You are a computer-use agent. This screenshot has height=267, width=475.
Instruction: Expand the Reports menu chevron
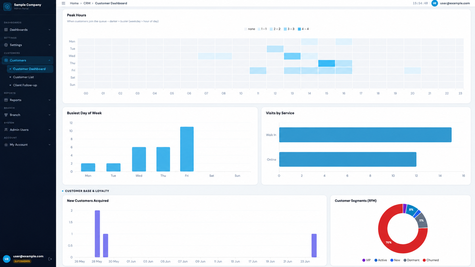click(49, 100)
